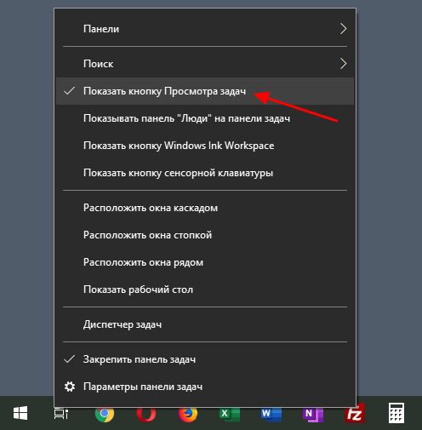Open Параметры панели задач settings
The height and width of the screenshot is (430, 422).
pos(205,387)
